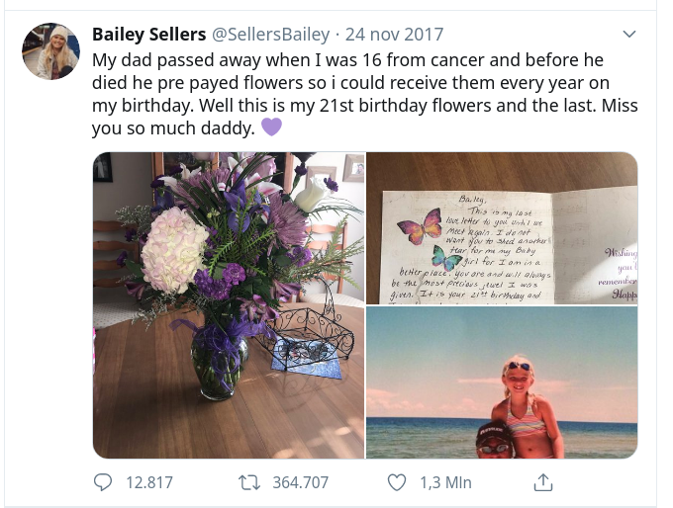
Task: View the 12.817 replies count
Action: point(148,482)
